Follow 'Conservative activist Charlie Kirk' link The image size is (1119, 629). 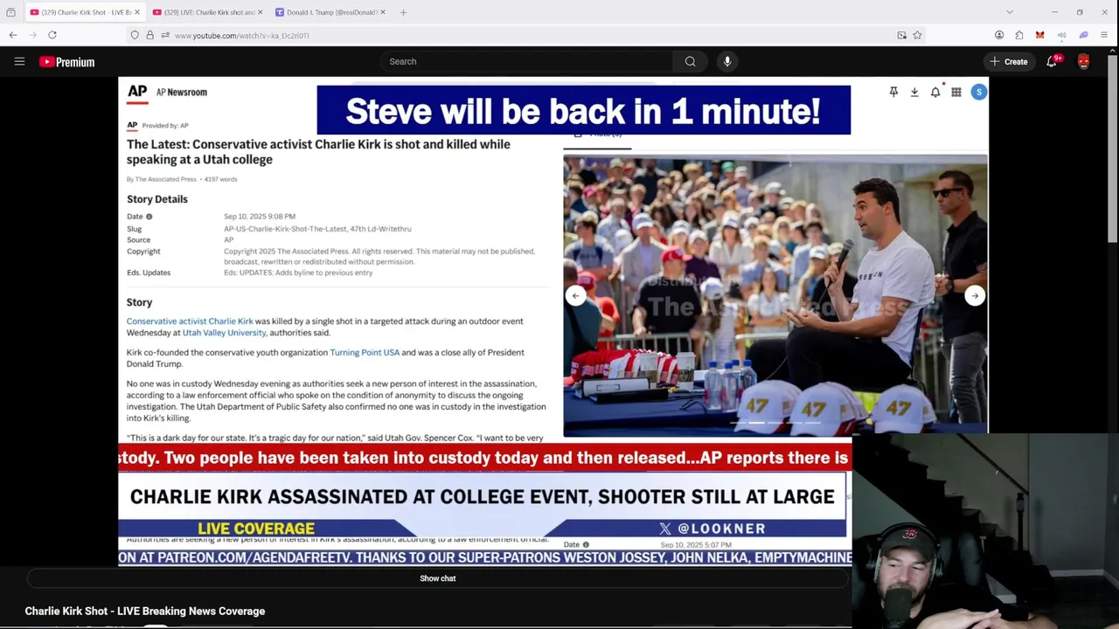point(190,321)
